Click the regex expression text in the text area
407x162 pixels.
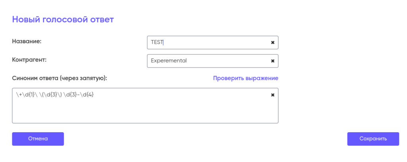[55, 94]
